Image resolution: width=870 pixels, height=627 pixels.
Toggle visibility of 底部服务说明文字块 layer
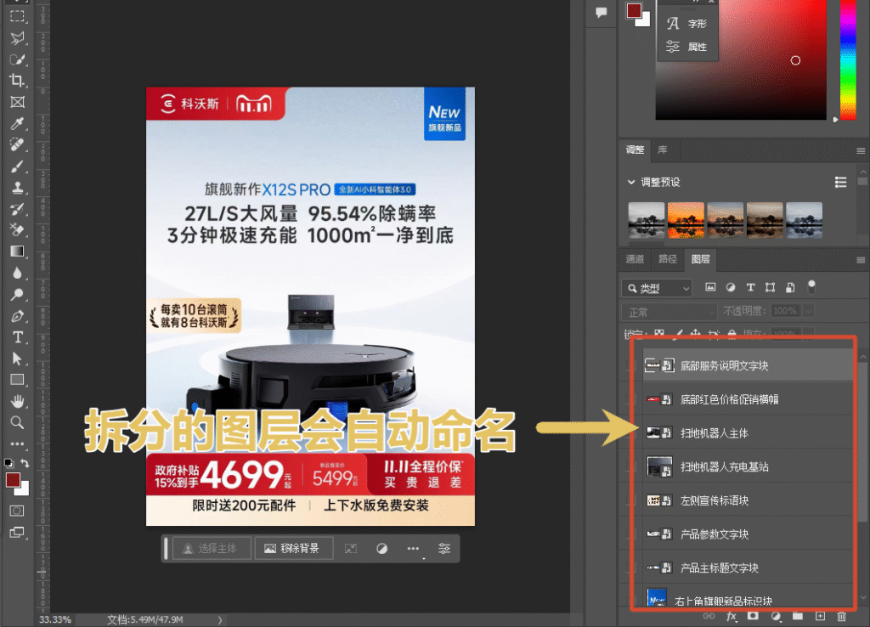630,365
